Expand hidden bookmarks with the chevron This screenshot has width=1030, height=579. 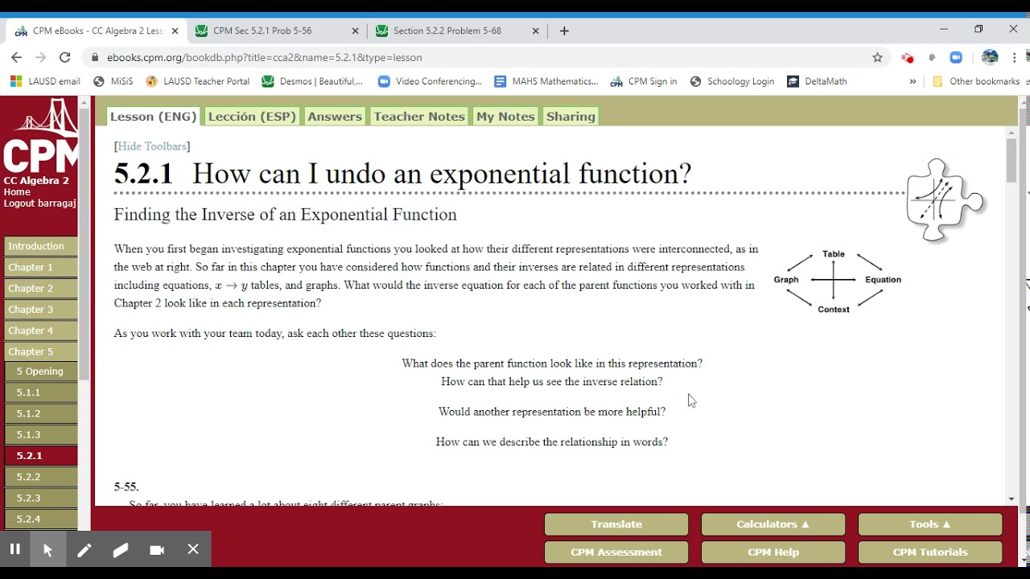[x=913, y=81]
